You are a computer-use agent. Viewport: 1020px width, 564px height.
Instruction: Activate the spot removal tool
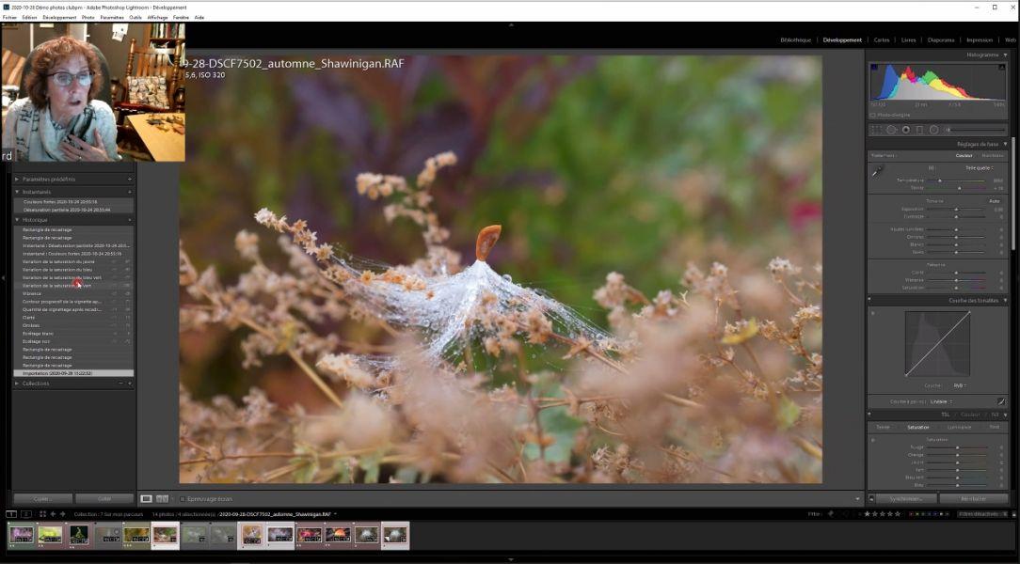pos(891,130)
